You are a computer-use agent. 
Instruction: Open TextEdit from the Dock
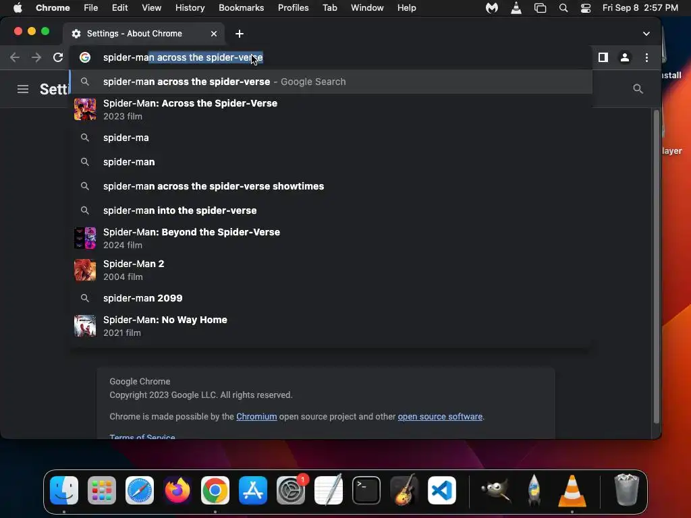[329, 490]
